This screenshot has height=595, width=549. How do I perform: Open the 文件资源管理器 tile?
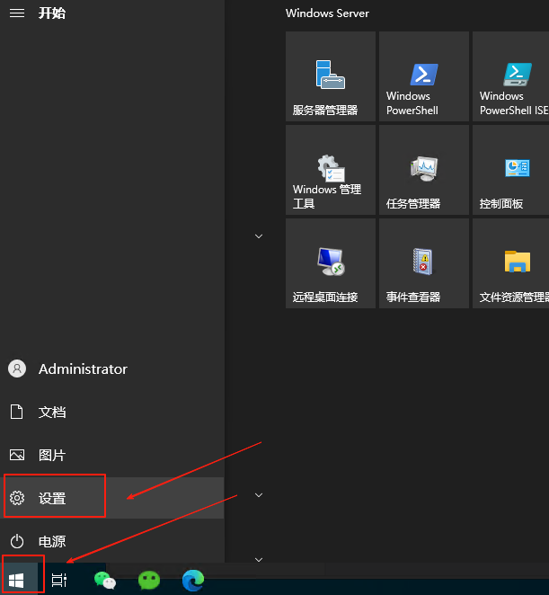click(510, 263)
